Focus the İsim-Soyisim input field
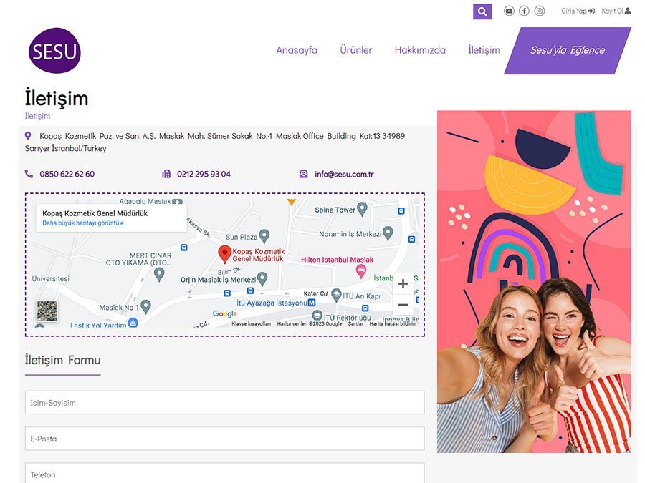The image size is (645, 483). coord(224,402)
